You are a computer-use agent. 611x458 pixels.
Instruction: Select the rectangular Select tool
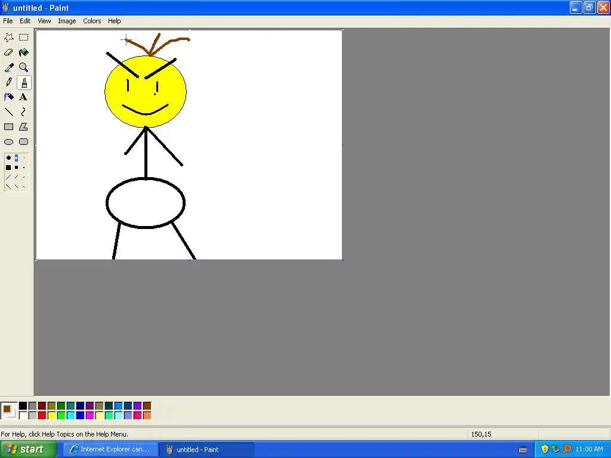point(23,38)
